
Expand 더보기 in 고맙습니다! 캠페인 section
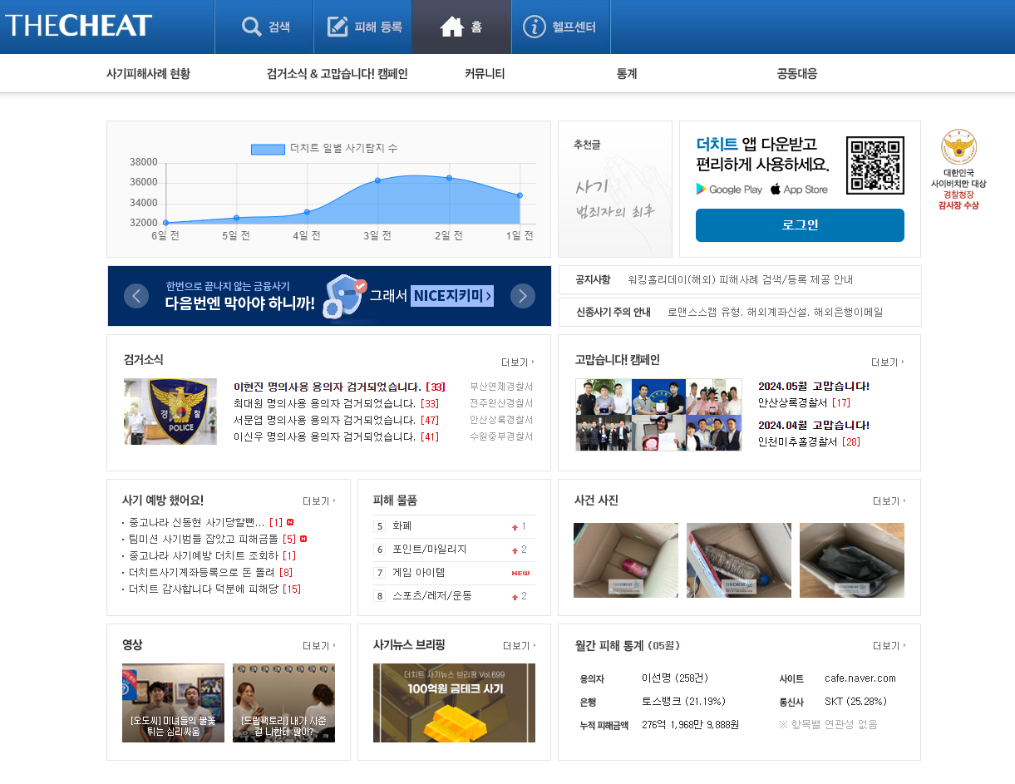click(x=888, y=362)
